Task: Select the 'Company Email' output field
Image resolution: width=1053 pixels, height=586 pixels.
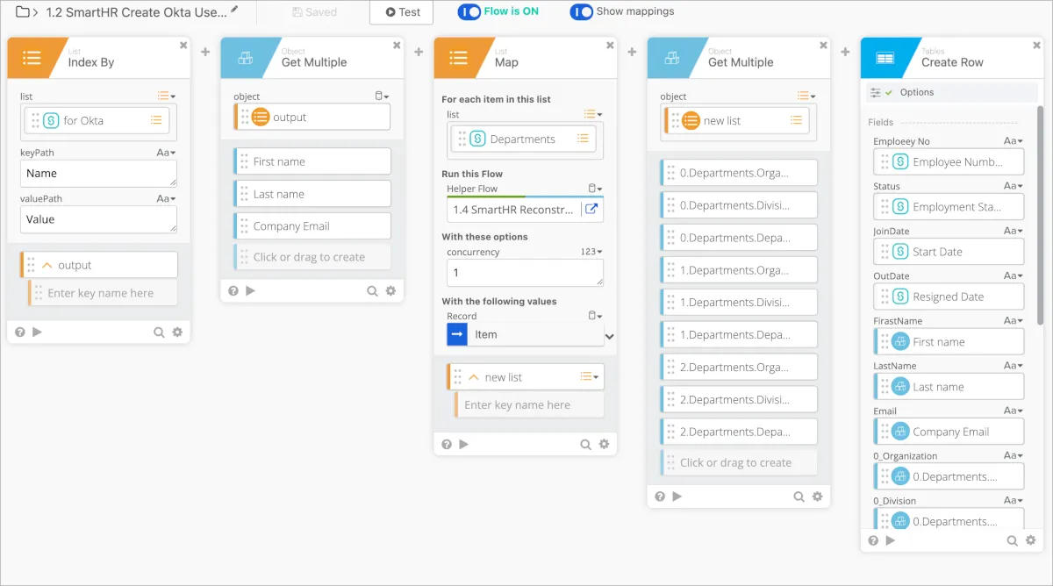Action: click(312, 226)
